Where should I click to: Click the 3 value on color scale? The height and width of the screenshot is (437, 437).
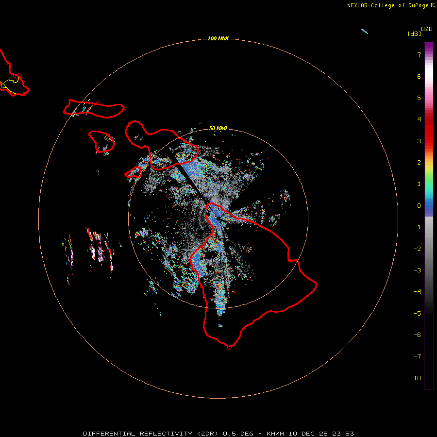419,141
